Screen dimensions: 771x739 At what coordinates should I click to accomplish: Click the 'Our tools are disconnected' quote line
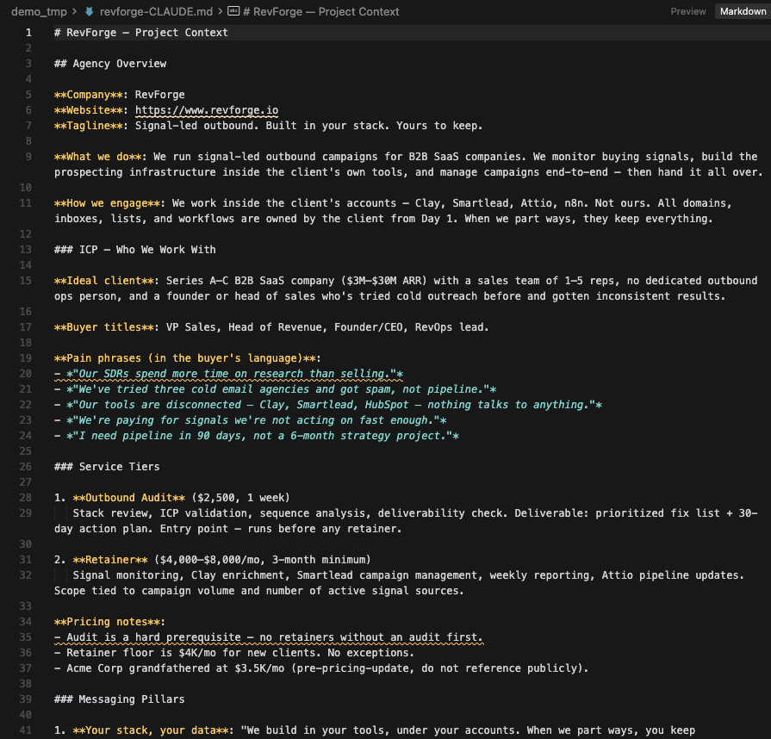(x=328, y=405)
